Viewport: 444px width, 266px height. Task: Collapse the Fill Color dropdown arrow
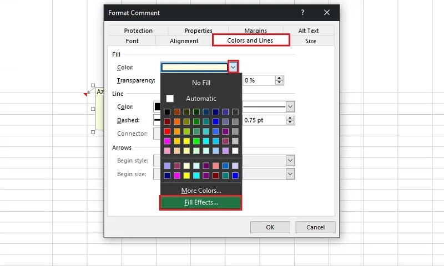pos(233,67)
